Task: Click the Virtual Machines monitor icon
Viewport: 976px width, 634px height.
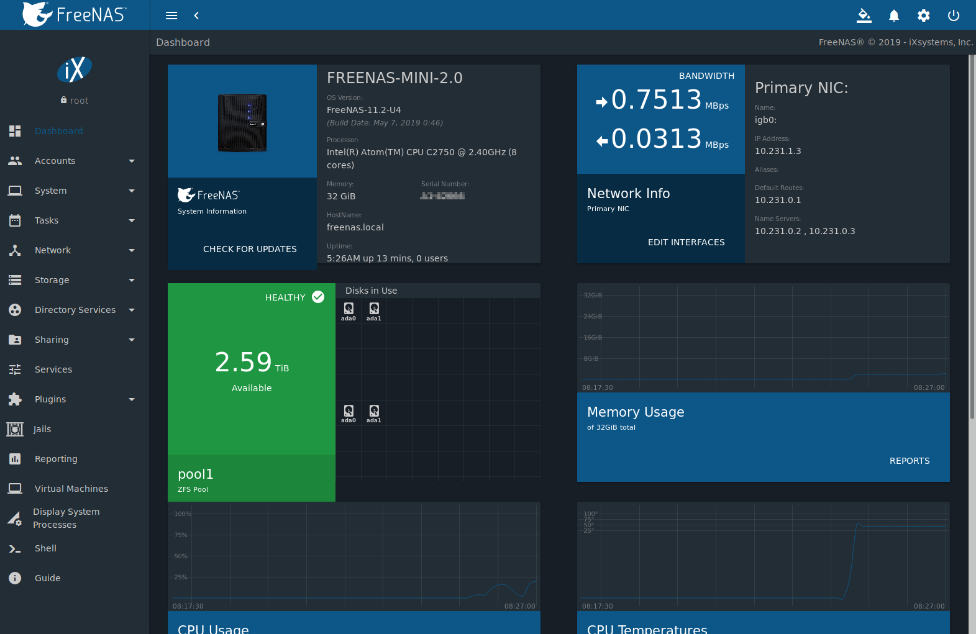Action: click(x=15, y=489)
